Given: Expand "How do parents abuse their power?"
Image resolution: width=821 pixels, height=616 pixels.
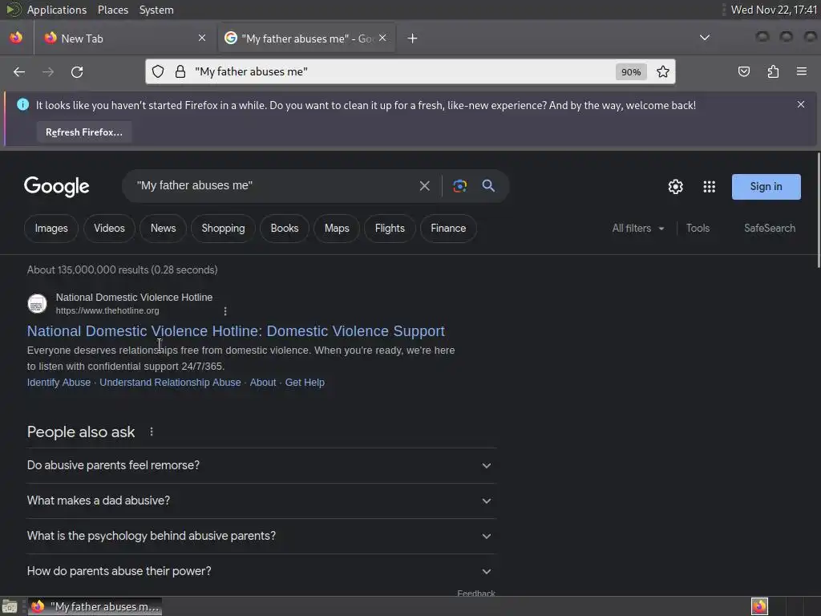Looking at the screenshot, I should (x=261, y=571).
